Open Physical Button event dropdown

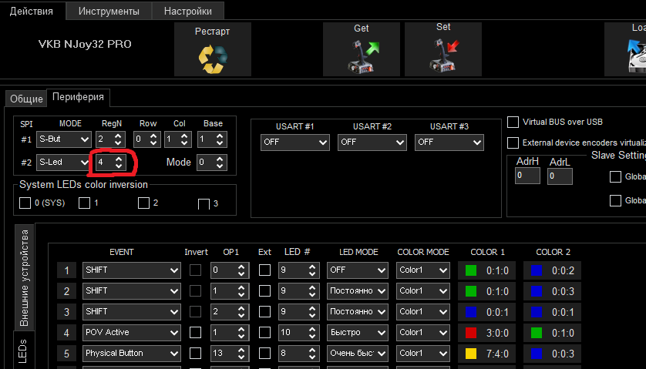(x=131, y=354)
